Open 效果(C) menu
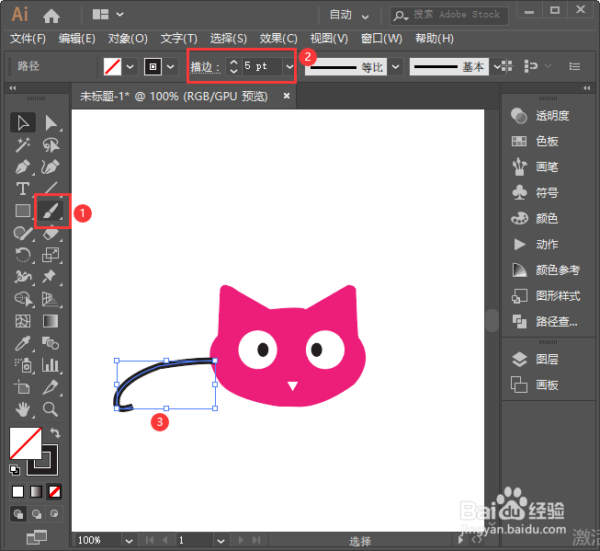600x551 pixels. pyautogui.click(x=278, y=39)
